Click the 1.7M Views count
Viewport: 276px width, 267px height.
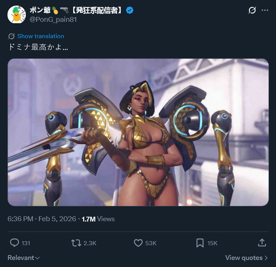click(x=98, y=219)
